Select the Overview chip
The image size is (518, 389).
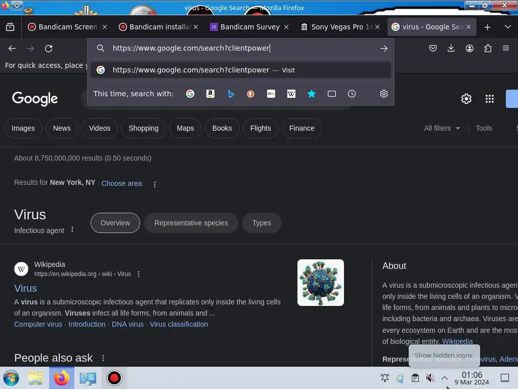click(115, 223)
